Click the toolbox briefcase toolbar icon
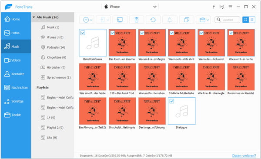This screenshot has height=159, width=261. pyautogui.click(x=202, y=20)
